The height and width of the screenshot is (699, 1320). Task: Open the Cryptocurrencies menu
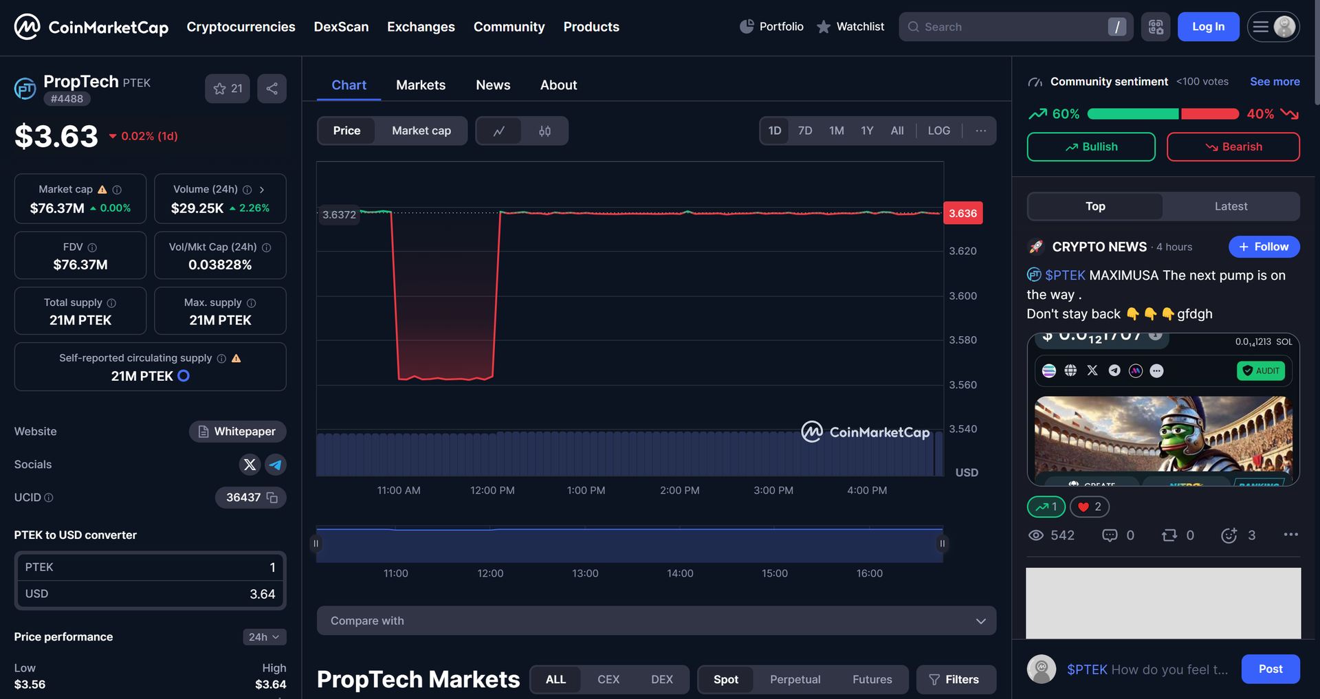click(241, 27)
